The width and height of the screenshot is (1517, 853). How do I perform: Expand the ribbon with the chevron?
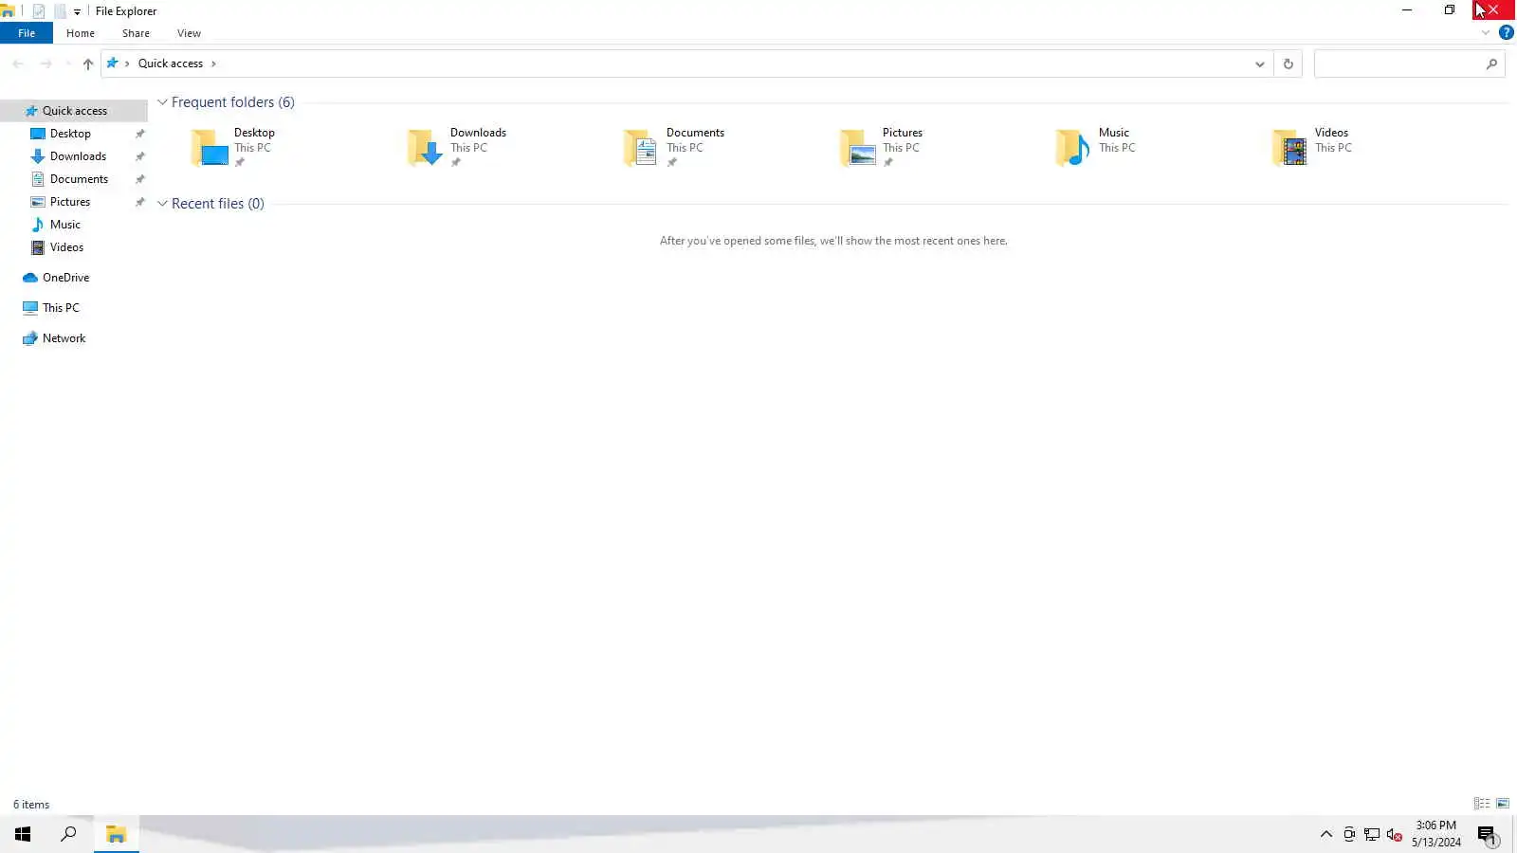(x=1486, y=33)
